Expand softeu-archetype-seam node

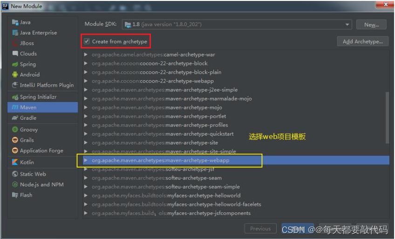click(86, 178)
